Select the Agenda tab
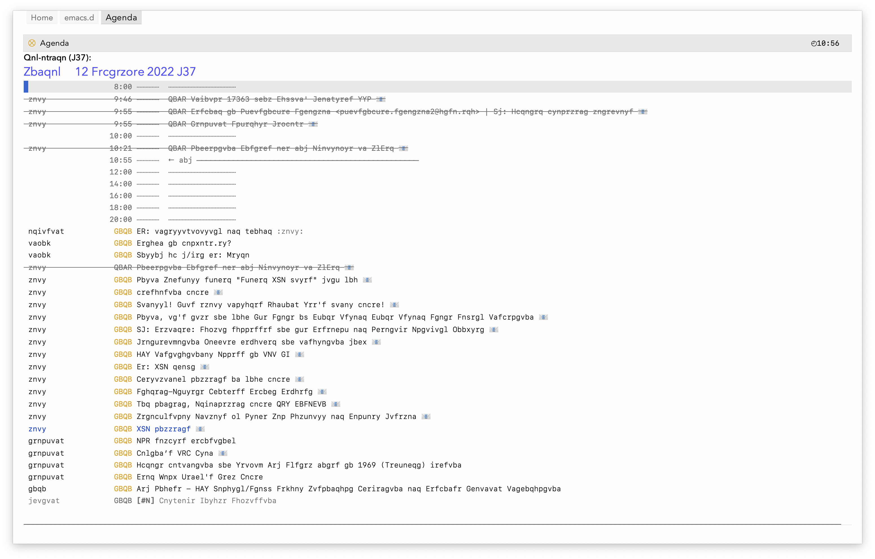Image resolution: width=875 pixels, height=559 pixels. [x=121, y=18]
